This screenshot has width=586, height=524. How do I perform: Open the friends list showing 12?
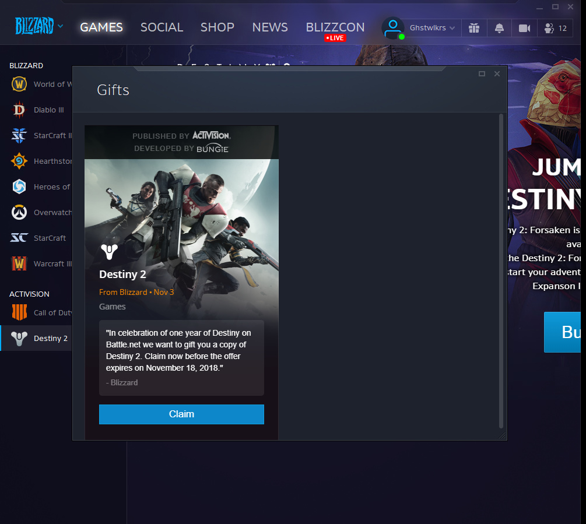tap(555, 28)
